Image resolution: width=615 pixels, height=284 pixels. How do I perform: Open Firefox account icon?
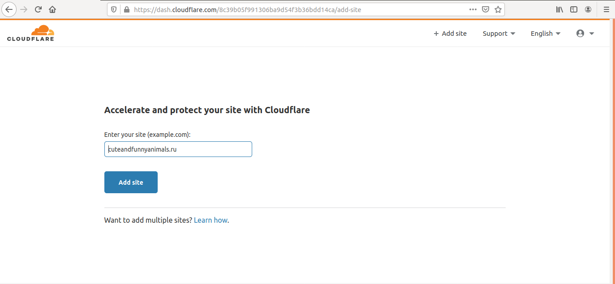pyautogui.click(x=588, y=9)
